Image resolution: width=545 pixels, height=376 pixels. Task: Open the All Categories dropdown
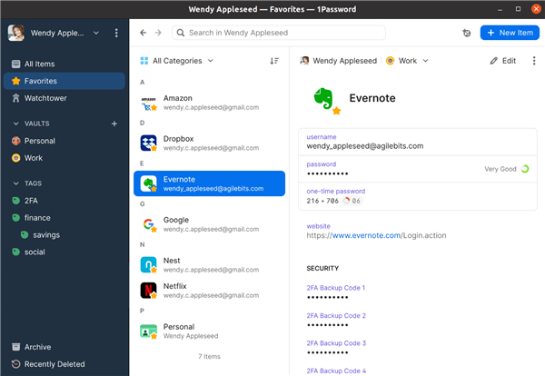pos(178,61)
